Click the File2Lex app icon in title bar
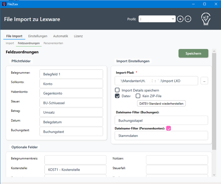The height and width of the screenshot is (184, 221). pyautogui.click(x=4, y=4)
